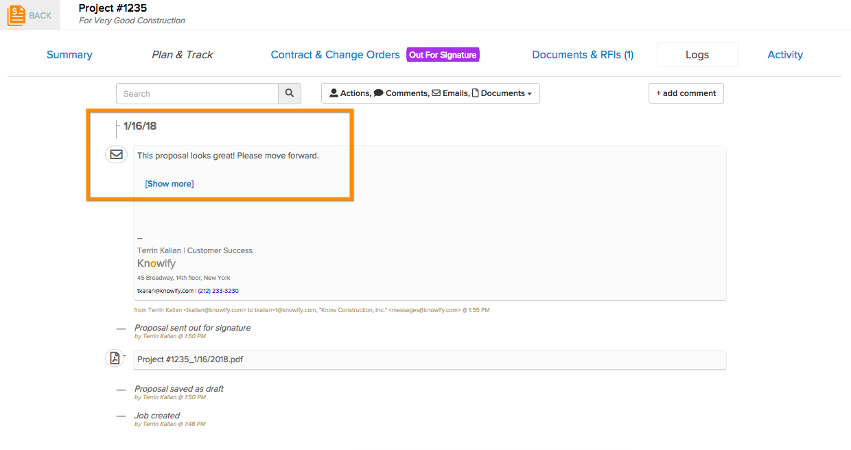Select the Logs tab
The height and width of the screenshot is (450, 851).
[697, 54]
